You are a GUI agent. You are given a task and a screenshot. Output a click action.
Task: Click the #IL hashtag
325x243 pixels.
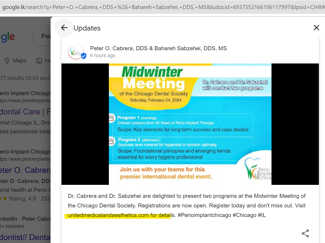pyautogui.click(x=262, y=215)
